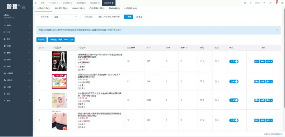Close the blue info notice banner
This screenshot has width=285, height=137.
[x=277, y=30]
